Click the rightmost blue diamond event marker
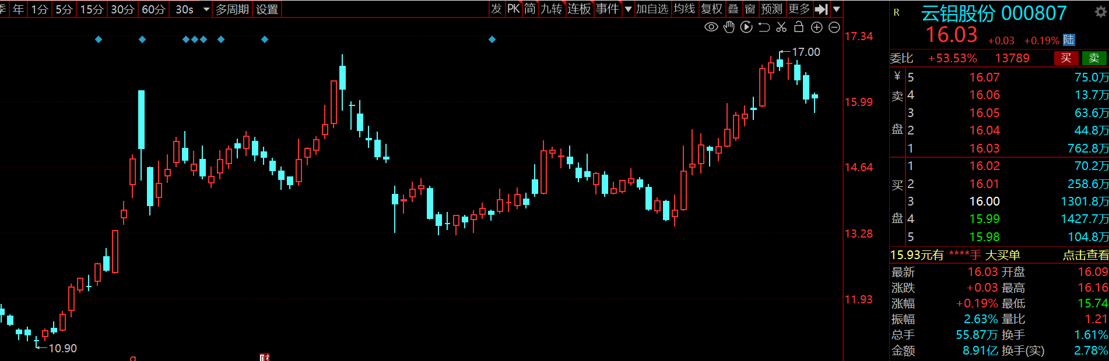Viewport: 1109px width, 361px height. (492, 39)
